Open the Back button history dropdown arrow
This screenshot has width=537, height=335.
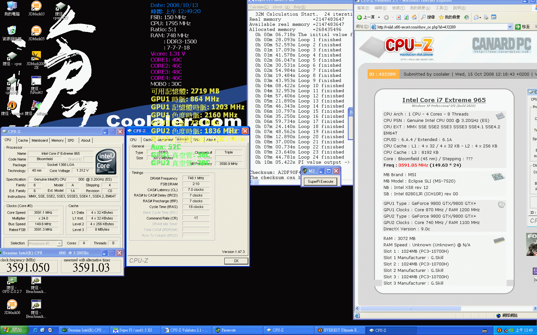(379, 17)
